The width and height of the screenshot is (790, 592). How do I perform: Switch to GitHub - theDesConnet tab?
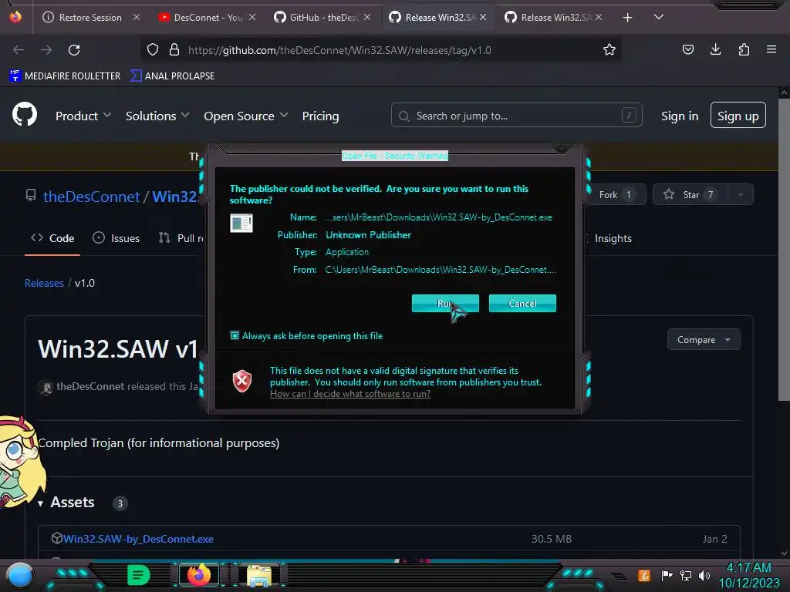pyautogui.click(x=322, y=17)
